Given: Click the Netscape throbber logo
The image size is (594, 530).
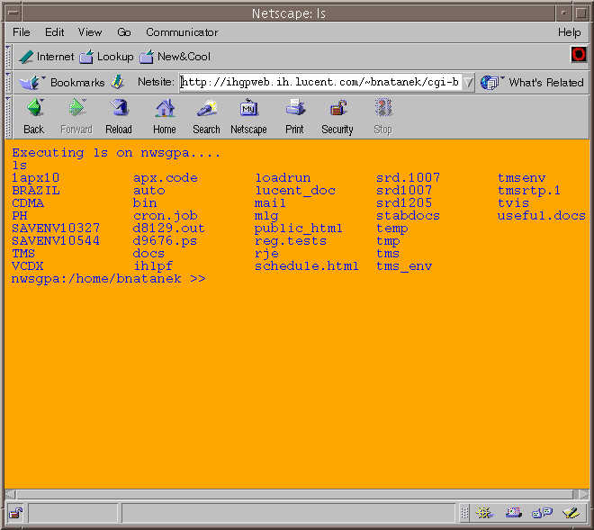Looking at the screenshot, I should (x=579, y=55).
